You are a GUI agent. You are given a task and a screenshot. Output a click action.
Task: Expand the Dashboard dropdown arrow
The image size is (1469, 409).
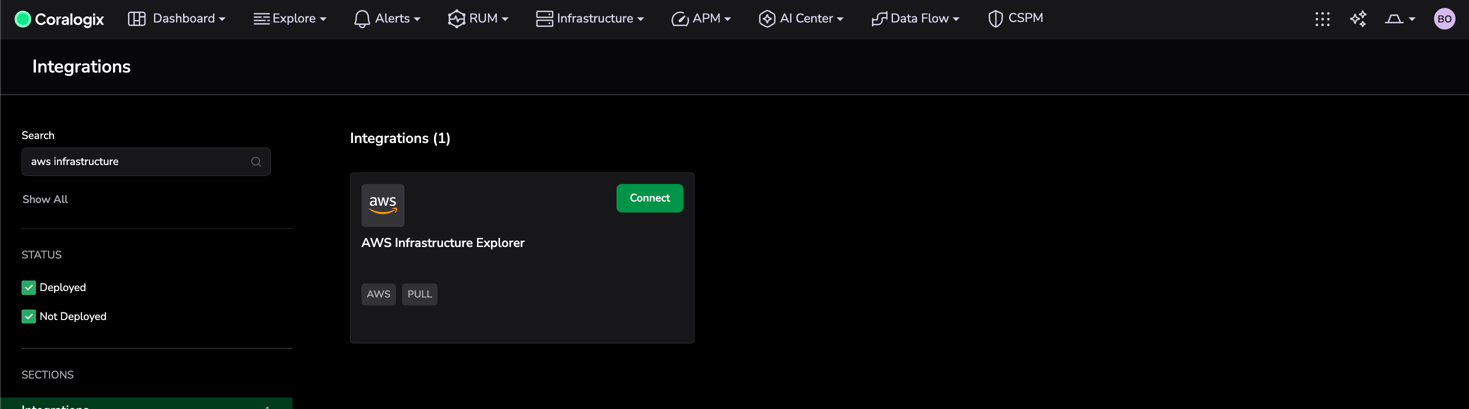click(x=222, y=19)
